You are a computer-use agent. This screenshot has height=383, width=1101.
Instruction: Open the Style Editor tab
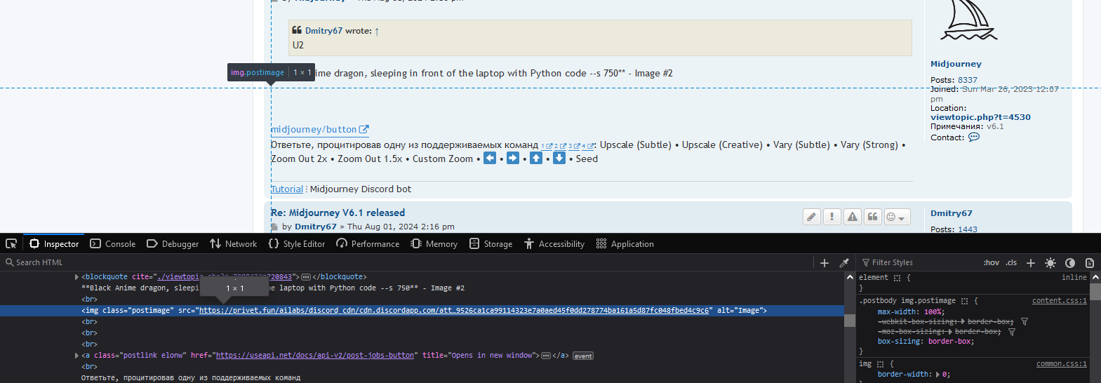297,244
